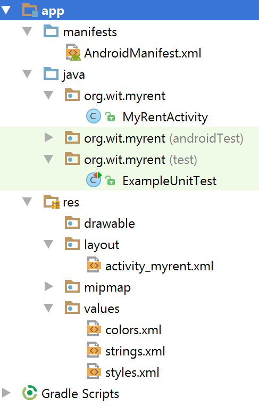Click the res resources folder icon
This screenshot has width=259, height=406.
click(52, 202)
